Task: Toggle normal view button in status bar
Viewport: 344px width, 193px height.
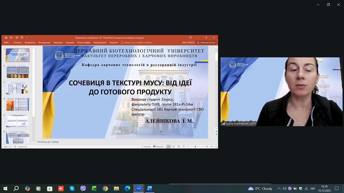Action: click(x=168, y=147)
